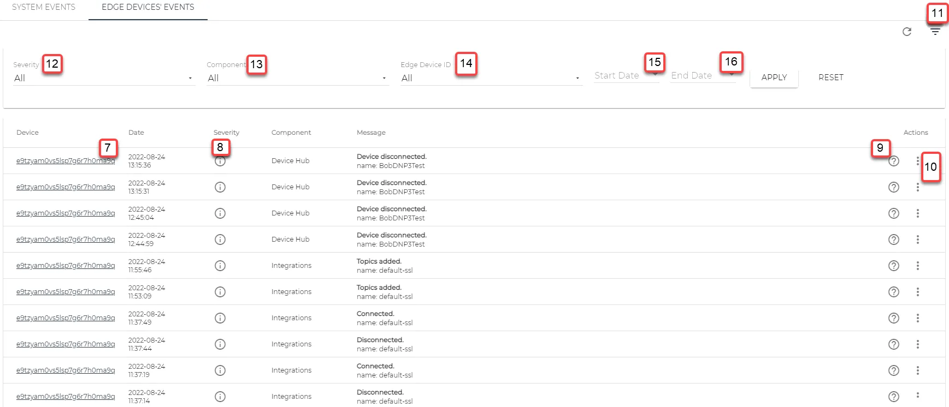This screenshot has width=949, height=407.
Task: Open the device link in the 13:15:31 row
Action: (x=66, y=187)
